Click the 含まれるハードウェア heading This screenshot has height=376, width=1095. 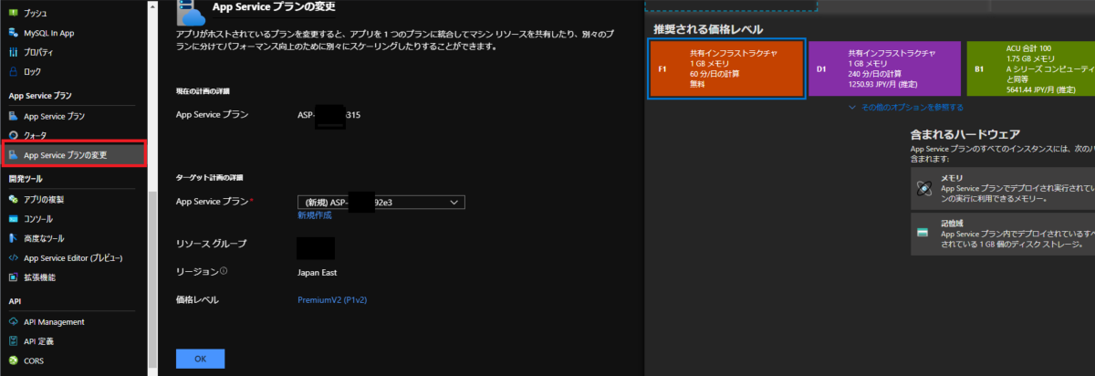(964, 134)
